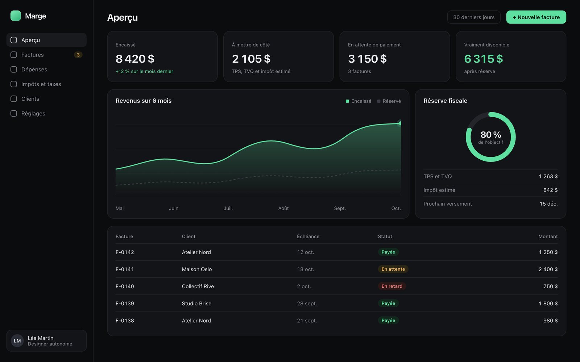Click the Facture column header
This screenshot has height=362, width=580.
(124, 236)
